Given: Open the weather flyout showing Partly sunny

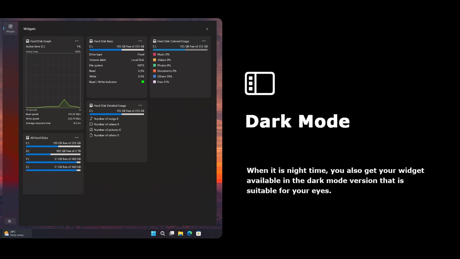Looking at the screenshot, I should [16, 233].
